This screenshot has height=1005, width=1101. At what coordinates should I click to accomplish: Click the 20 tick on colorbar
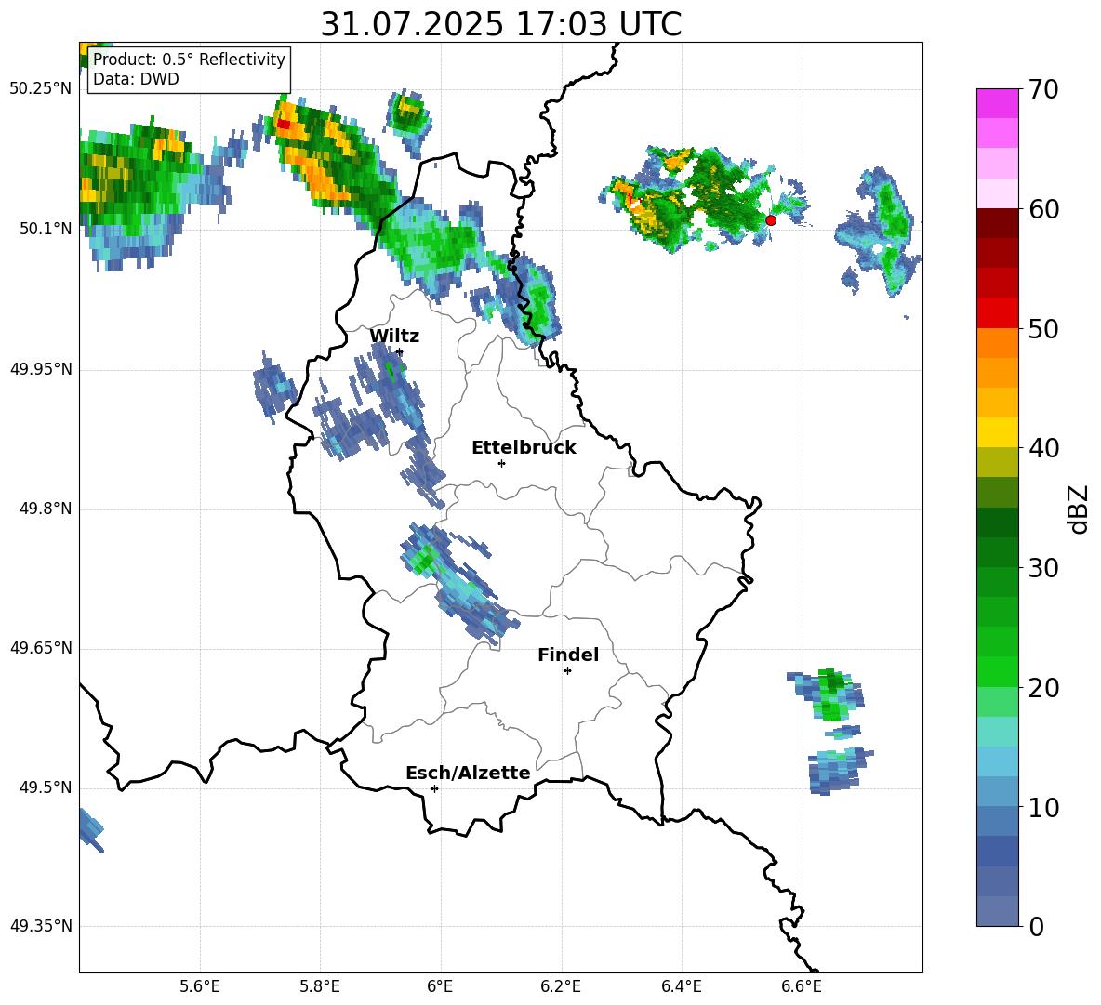pyautogui.click(x=1042, y=688)
